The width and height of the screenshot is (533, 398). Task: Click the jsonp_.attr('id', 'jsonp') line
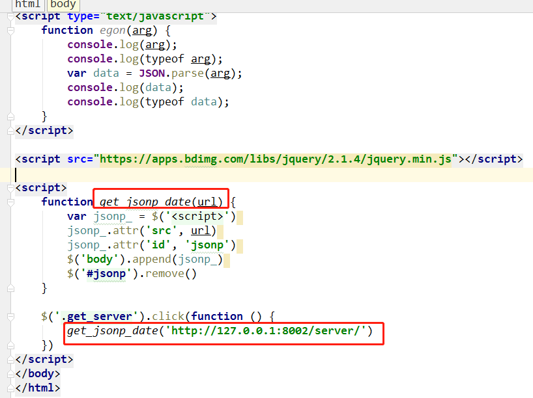click(151, 245)
